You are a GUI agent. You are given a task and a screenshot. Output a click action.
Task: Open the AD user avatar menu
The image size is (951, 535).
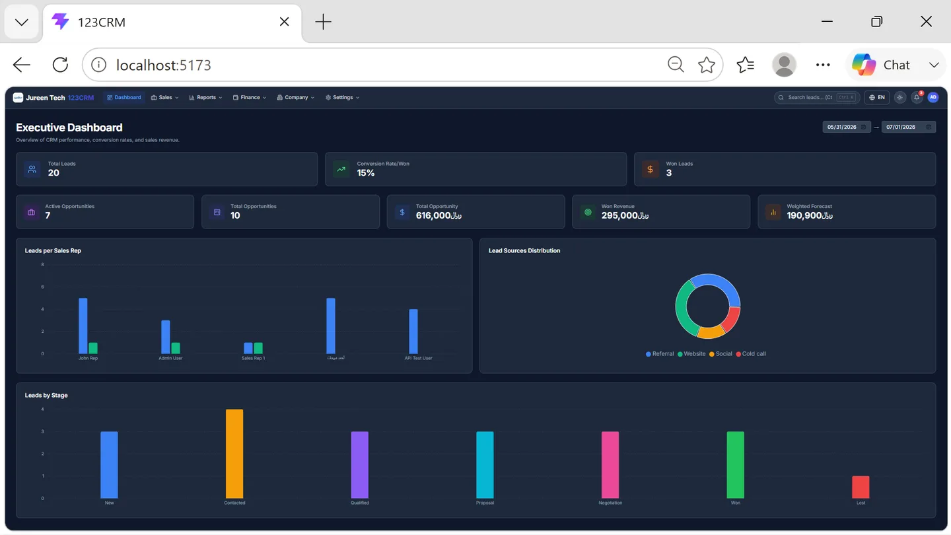click(x=933, y=98)
